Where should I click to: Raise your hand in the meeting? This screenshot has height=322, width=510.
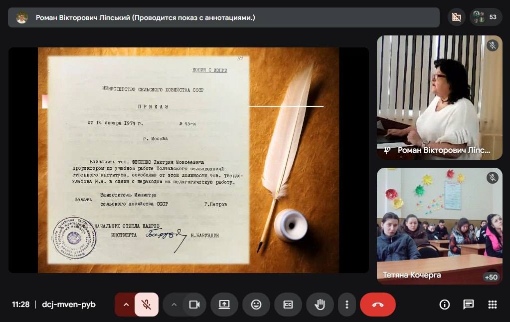(320, 305)
